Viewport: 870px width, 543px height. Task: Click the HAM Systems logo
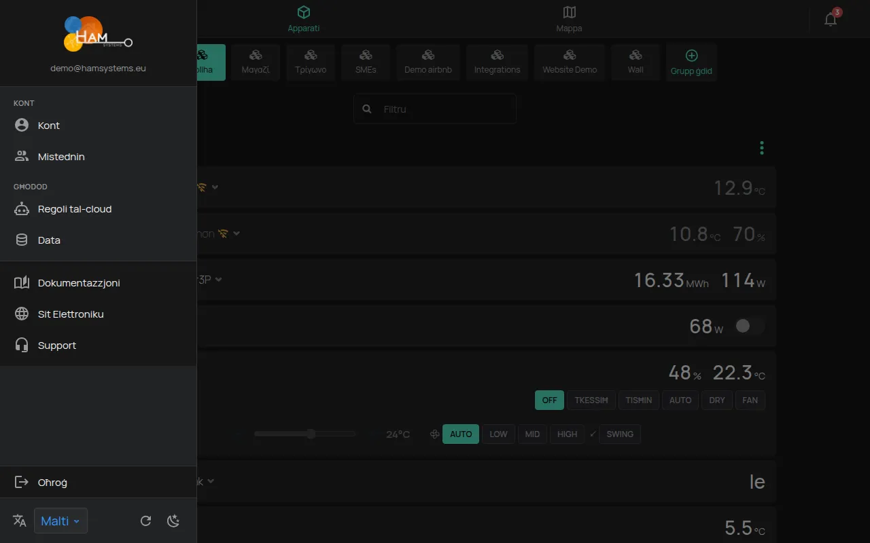[98, 33]
